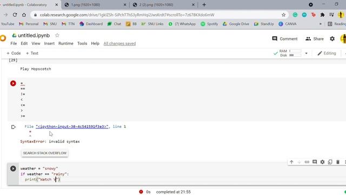This screenshot has width=346, height=195.
Task: Click RAM usage bar
Action: click(x=295, y=51)
